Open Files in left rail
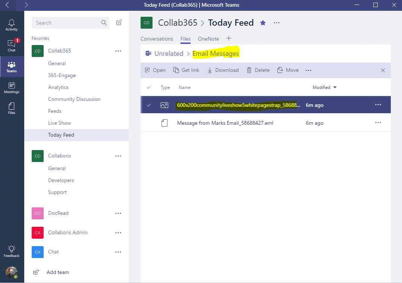The height and width of the screenshot is (283, 402). (x=12, y=108)
